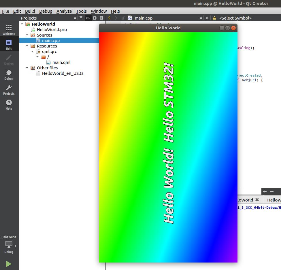Open HelloWorld kit selector monitor icon

click(x=9, y=244)
